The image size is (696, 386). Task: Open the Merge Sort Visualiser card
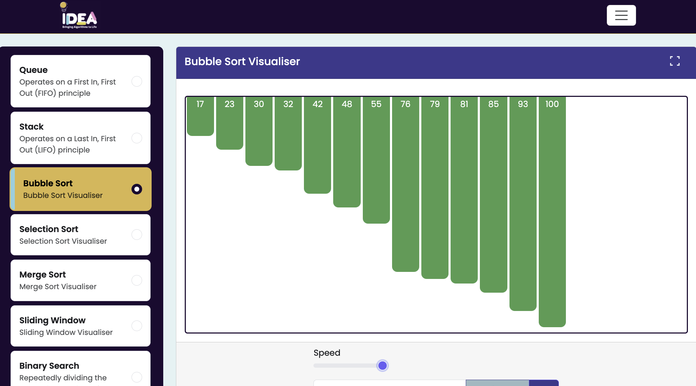pyautogui.click(x=71, y=280)
